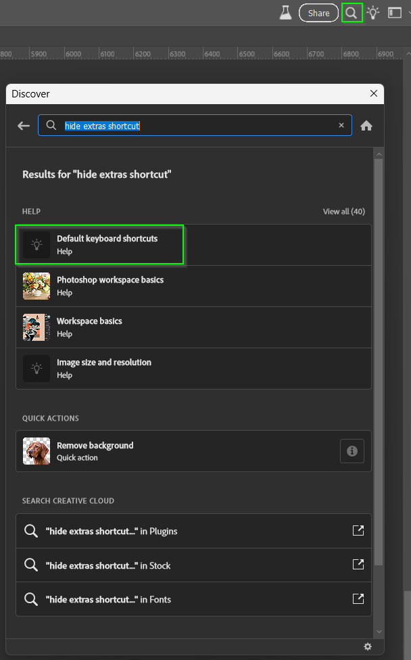This screenshot has height=660, width=411.
Task: Open the lightbulb Discover icon
Action: [372, 13]
